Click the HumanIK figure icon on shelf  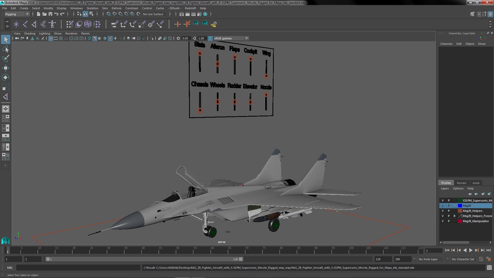pyautogui.click(x=52, y=24)
